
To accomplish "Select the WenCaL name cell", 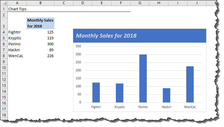I will [x=17, y=56].
